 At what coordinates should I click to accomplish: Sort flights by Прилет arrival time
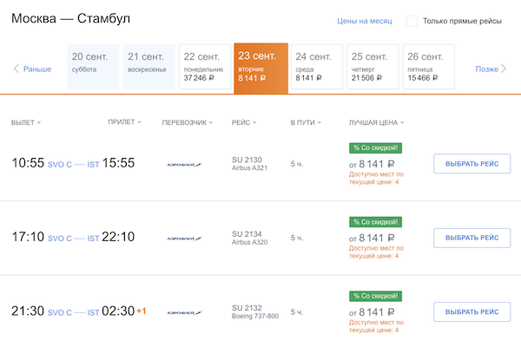pyautogui.click(x=124, y=122)
